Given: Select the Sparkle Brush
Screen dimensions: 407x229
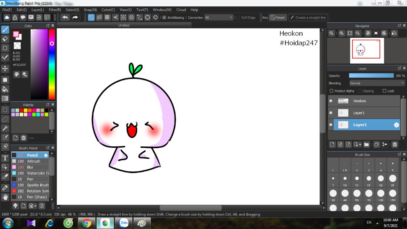Looking at the screenshot, I should click(30, 185).
